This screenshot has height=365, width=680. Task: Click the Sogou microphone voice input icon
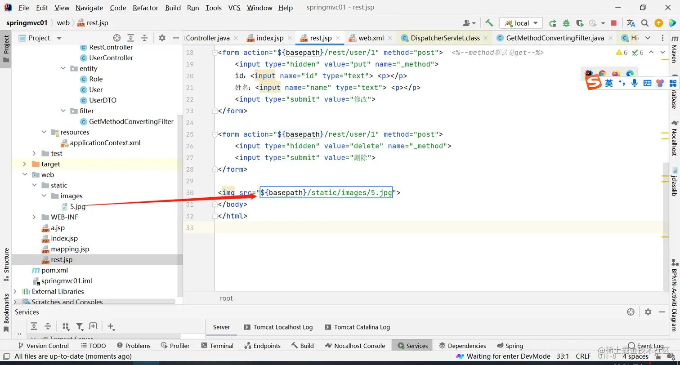point(635,83)
